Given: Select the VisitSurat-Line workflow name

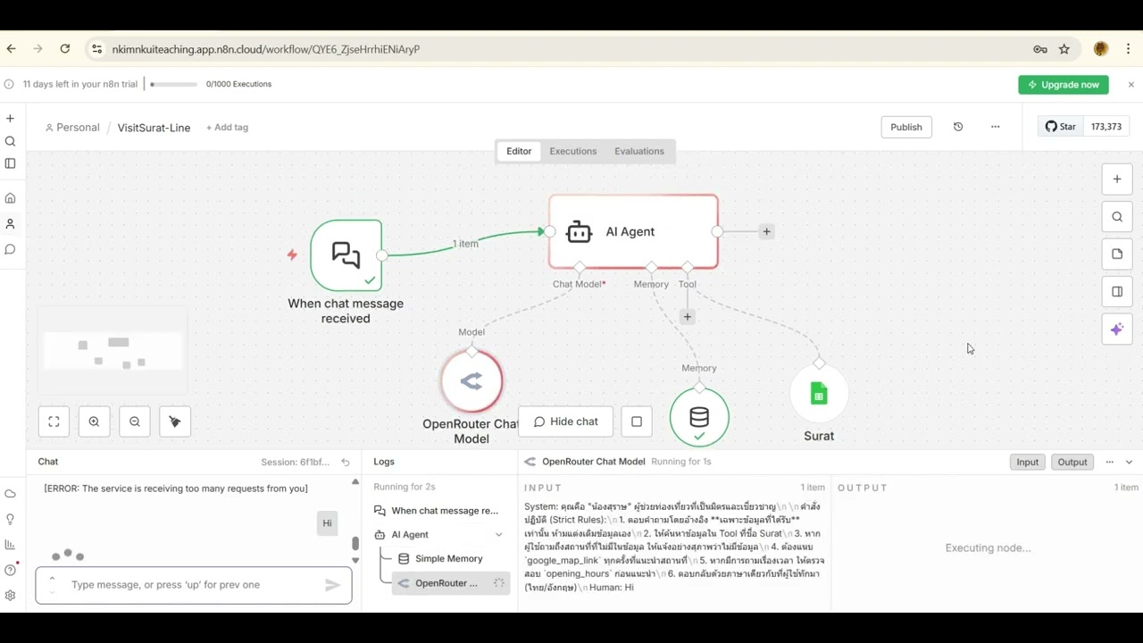Looking at the screenshot, I should click(x=154, y=128).
